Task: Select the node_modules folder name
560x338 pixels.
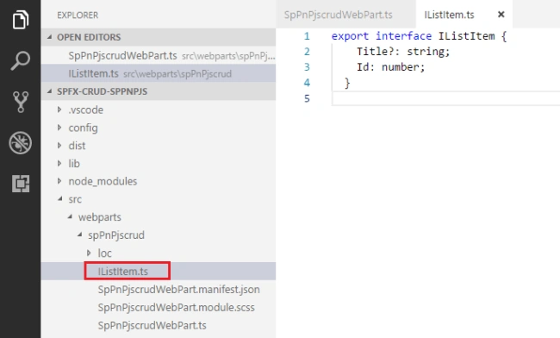Action: (x=103, y=182)
